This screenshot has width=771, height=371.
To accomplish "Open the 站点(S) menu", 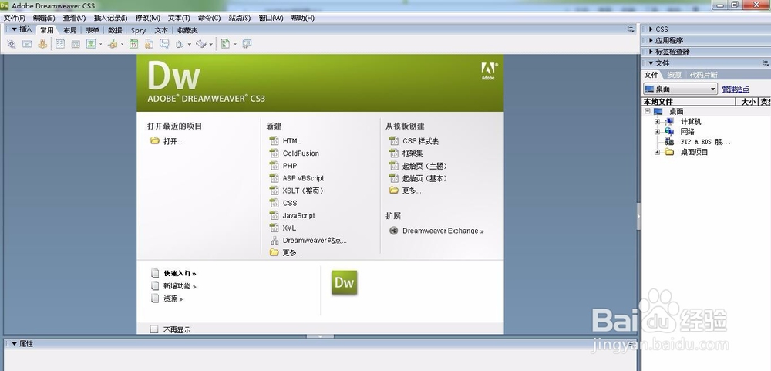I will 240,19.
